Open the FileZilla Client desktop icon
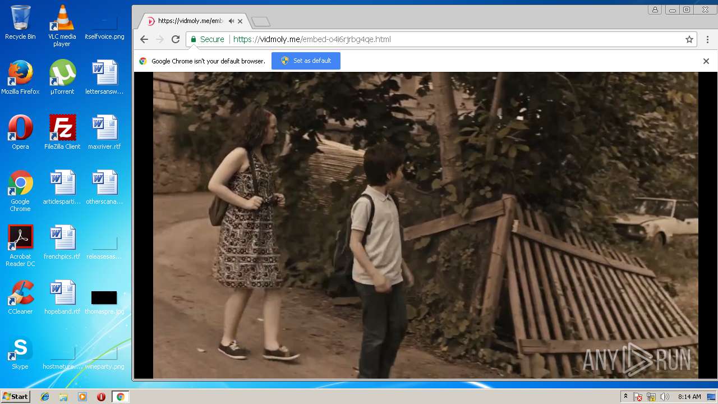This screenshot has width=718, height=404. point(62,132)
